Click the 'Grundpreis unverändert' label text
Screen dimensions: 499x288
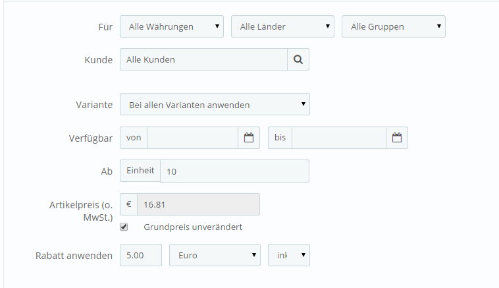point(193,227)
